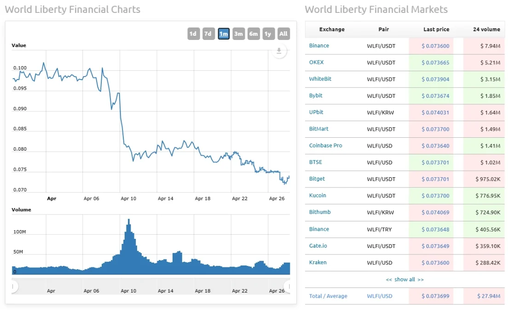Viewport: 508px width, 310px height.
Task: Visit the WhiteBit exchange link
Action: [319, 79]
